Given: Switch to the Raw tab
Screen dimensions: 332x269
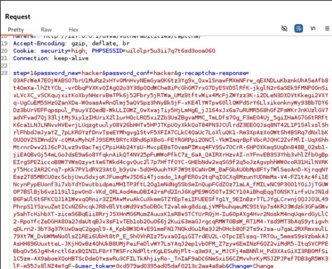Looking at the screenshot, I should click(46, 30).
